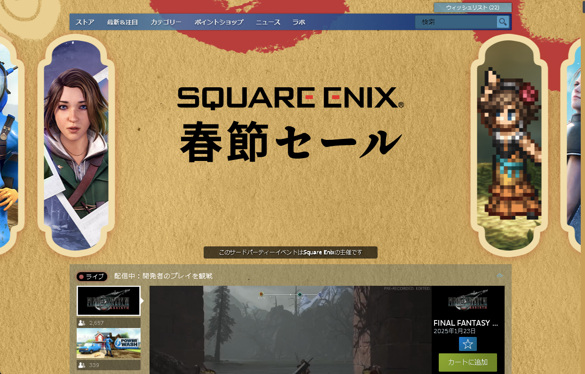Open ポイントショップ tab

[x=219, y=22]
